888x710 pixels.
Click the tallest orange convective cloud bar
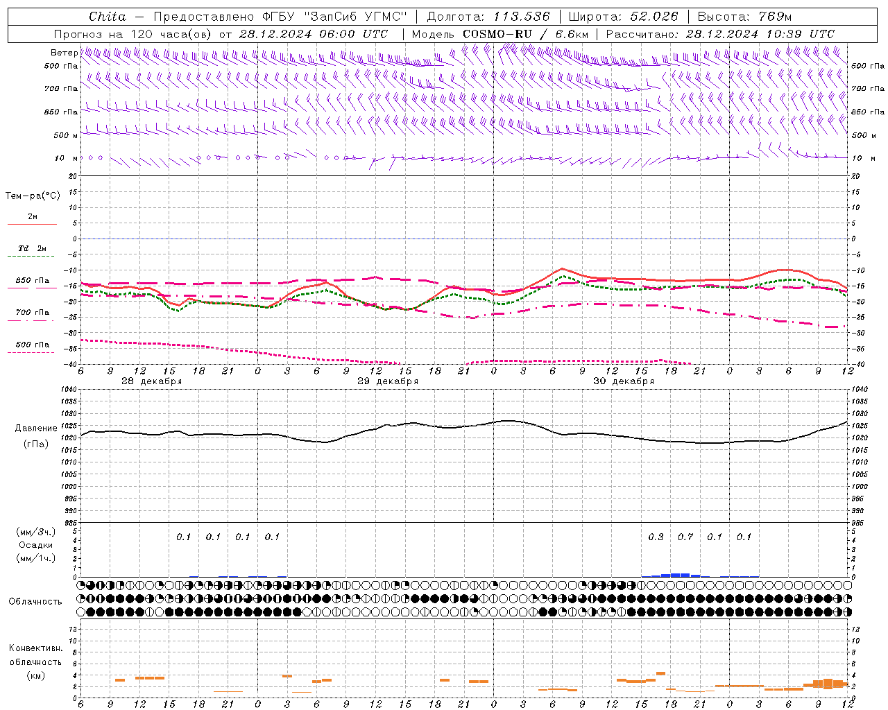pos(828,683)
